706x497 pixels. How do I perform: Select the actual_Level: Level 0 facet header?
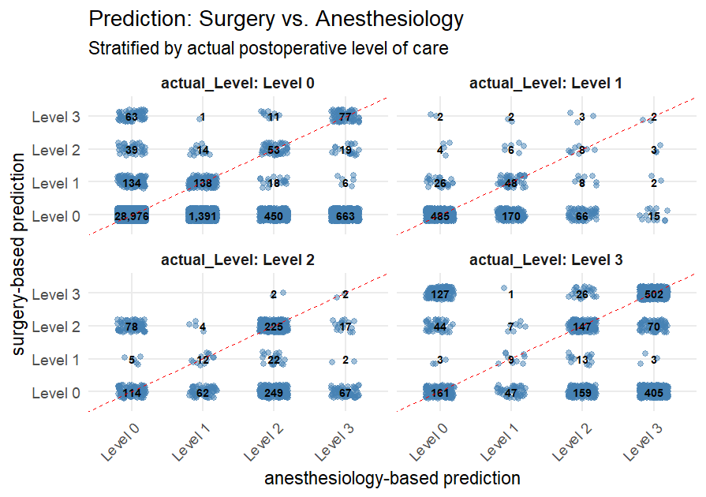[239, 82]
